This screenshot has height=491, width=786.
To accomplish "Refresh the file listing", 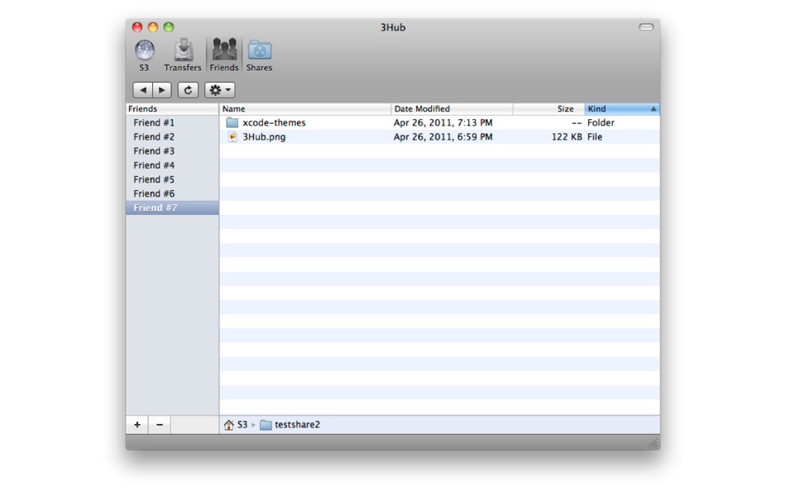I will 188,90.
